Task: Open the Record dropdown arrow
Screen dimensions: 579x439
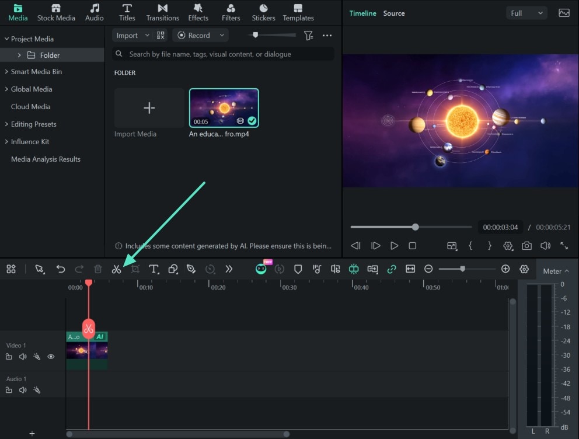Action: pos(222,36)
